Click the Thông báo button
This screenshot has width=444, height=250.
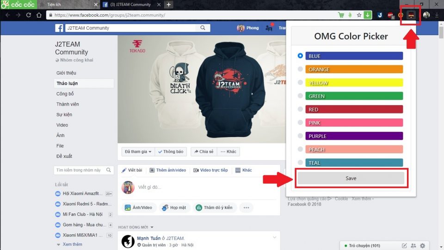coord(171,152)
